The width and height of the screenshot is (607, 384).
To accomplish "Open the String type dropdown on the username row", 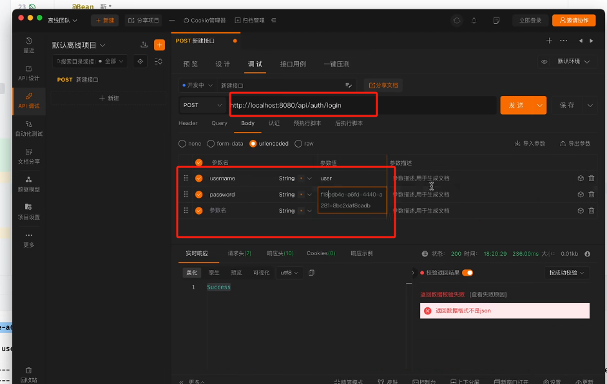I will [x=295, y=178].
